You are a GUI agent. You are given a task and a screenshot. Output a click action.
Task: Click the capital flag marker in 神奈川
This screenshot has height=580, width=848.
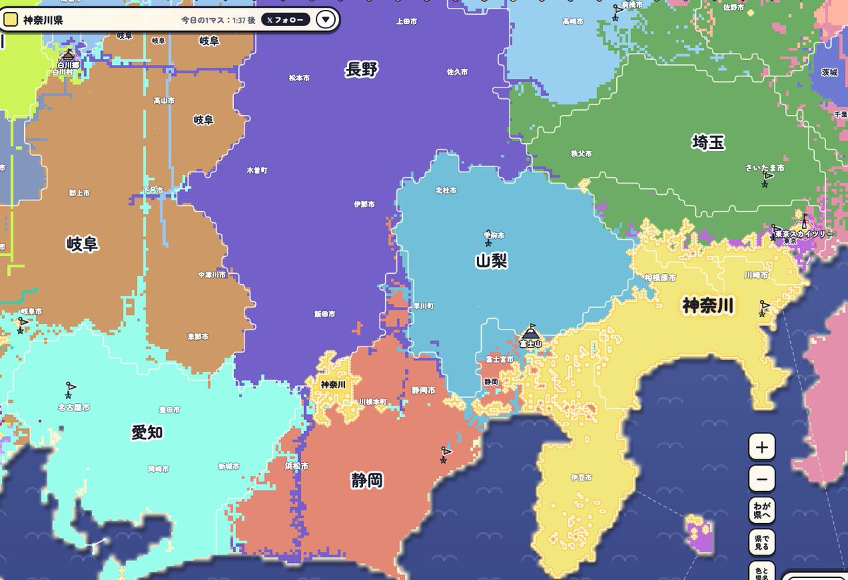click(763, 308)
